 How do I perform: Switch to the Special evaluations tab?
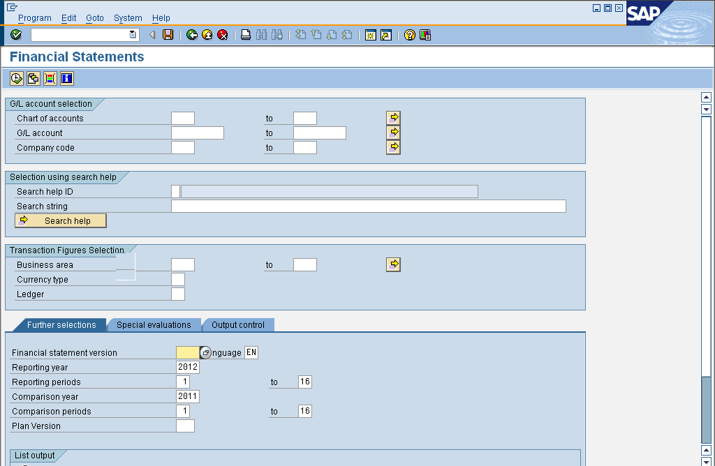click(x=153, y=324)
